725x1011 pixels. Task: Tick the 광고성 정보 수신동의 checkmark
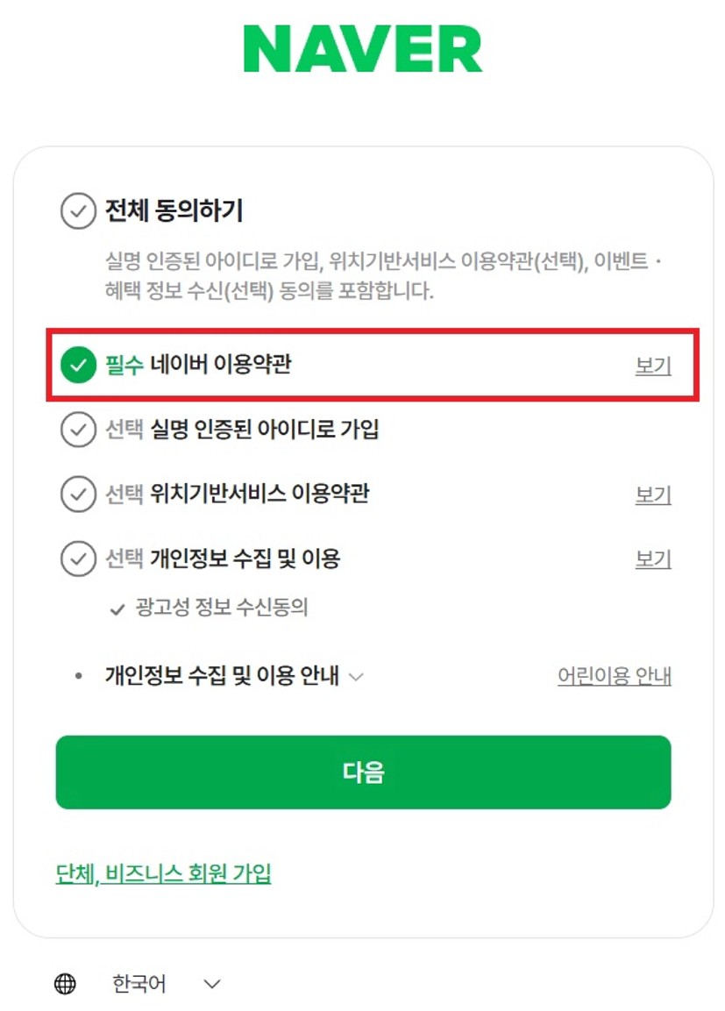(117, 609)
